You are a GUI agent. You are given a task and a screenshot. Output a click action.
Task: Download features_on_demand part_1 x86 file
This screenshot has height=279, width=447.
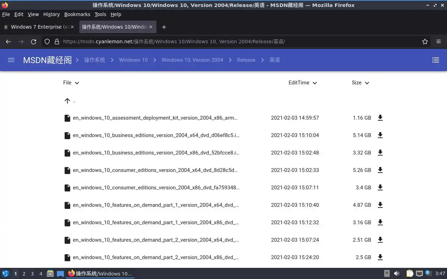[380, 223]
